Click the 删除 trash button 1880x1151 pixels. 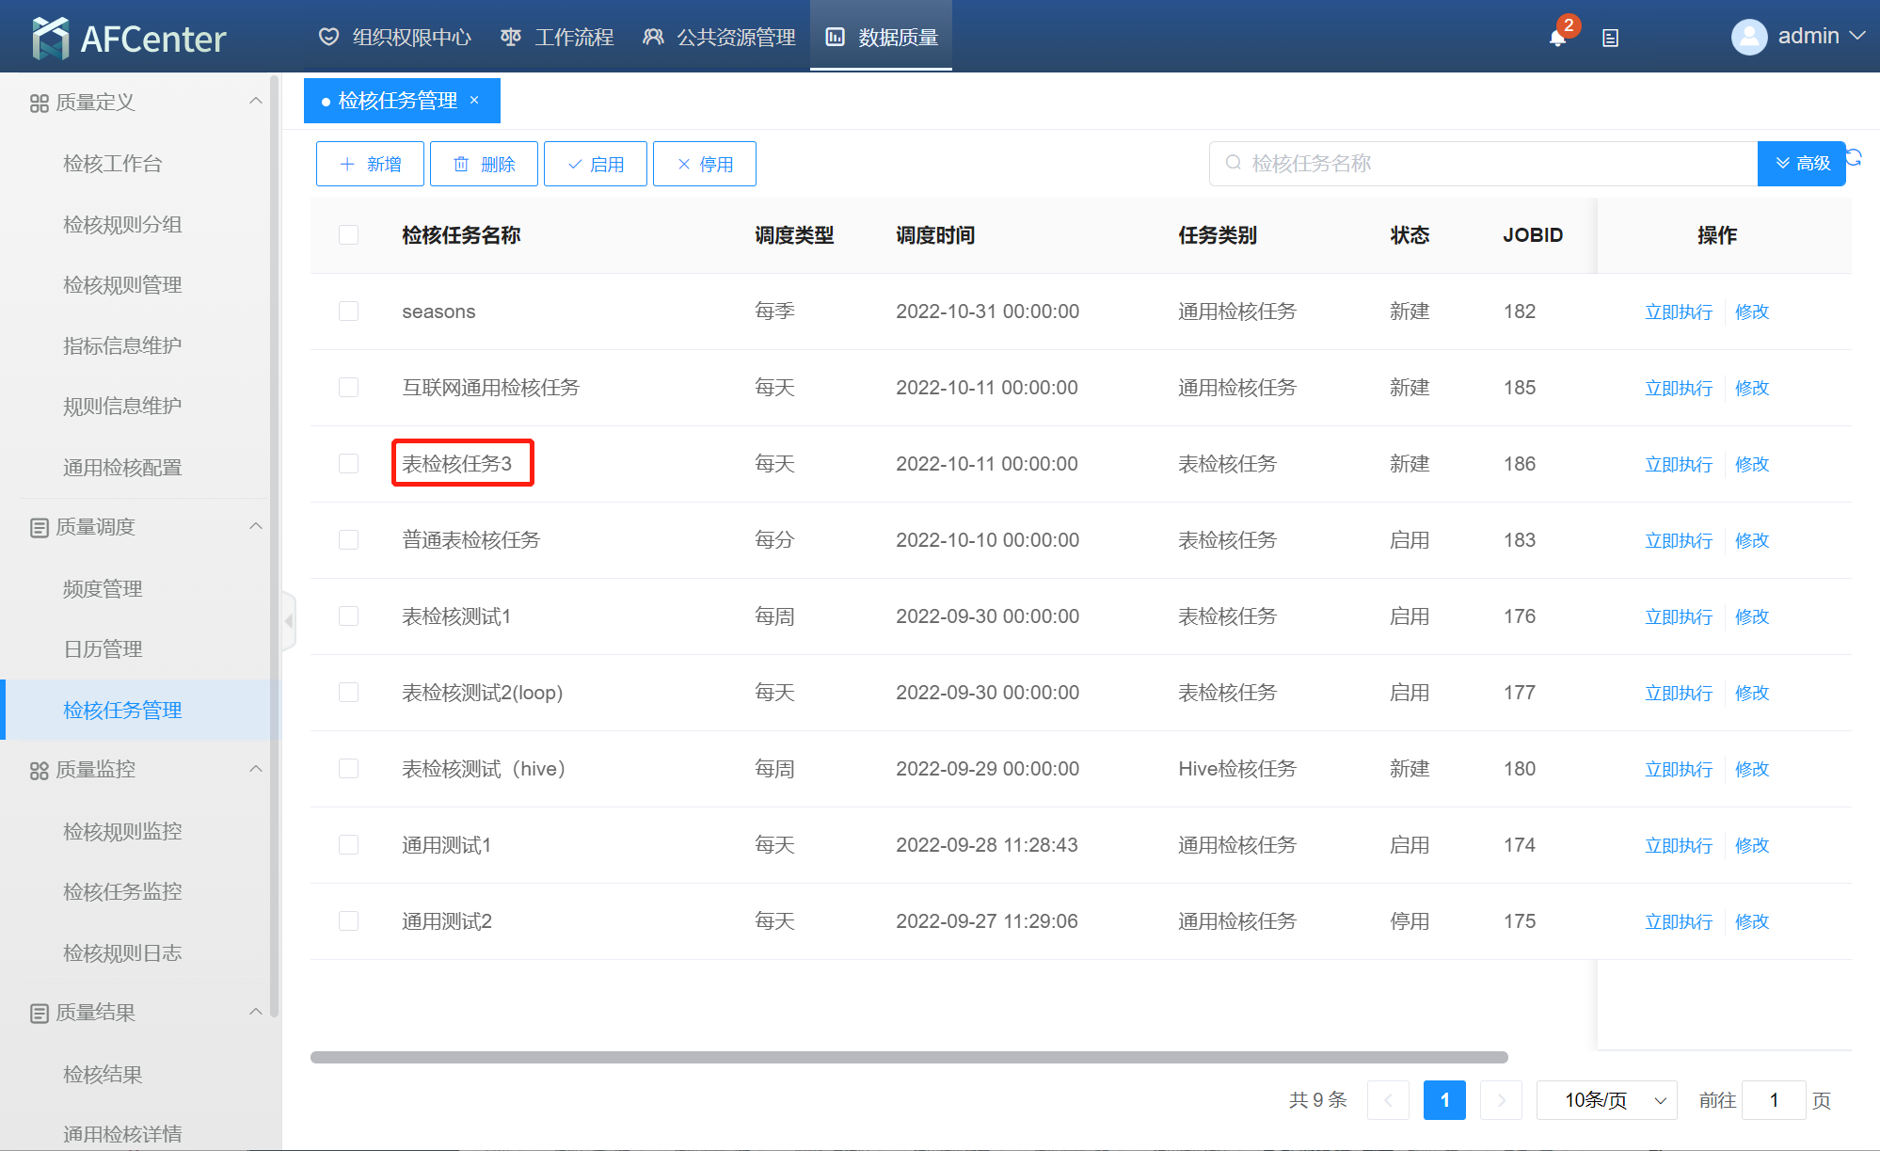(484, 164)
